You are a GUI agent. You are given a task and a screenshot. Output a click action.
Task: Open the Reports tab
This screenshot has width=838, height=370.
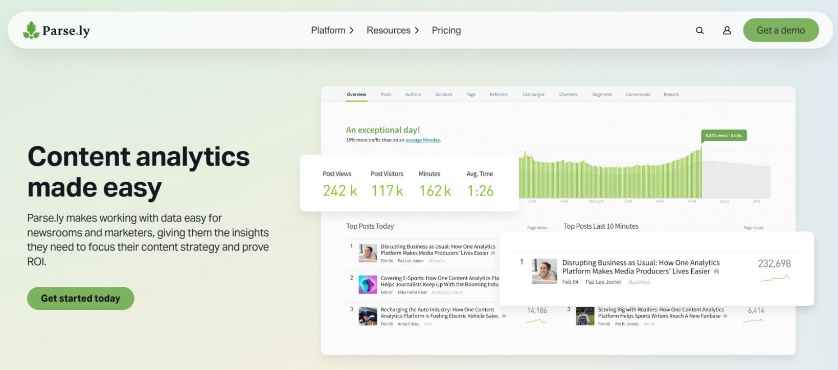coord(671,94)
